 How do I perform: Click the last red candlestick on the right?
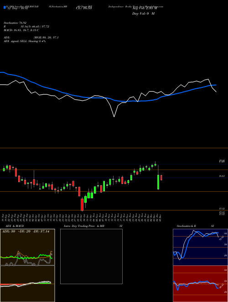click(161, 178)
